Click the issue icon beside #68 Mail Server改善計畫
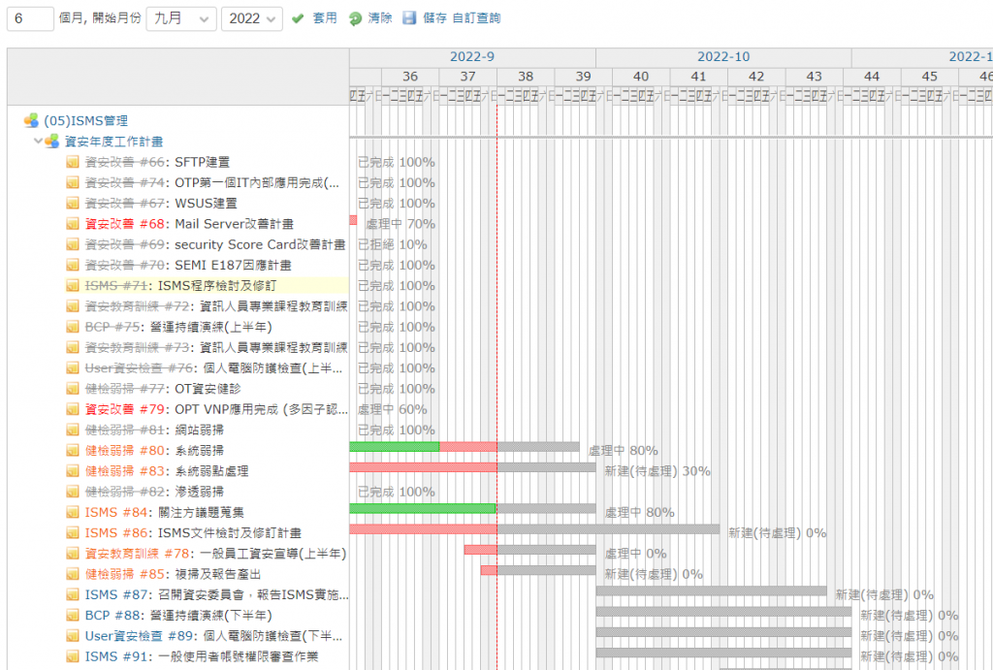 point(73,224)
